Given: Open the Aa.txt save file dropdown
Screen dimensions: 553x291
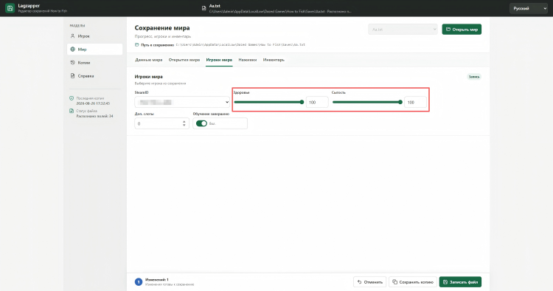Looking at the screenshot, I should pyautogui.click(x=403, y=30).
